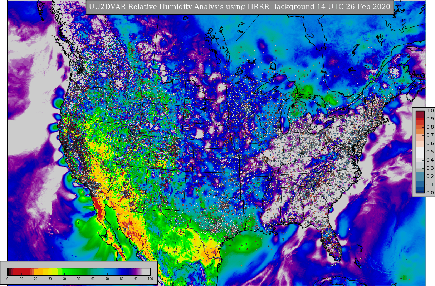
Task: Click the UU2DVAR Relative Humidity Analysis title
Action: coord(240,7)
